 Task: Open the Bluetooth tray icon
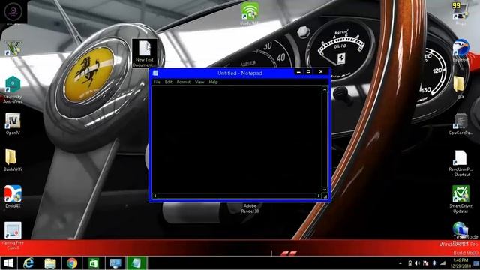point(434,263)
